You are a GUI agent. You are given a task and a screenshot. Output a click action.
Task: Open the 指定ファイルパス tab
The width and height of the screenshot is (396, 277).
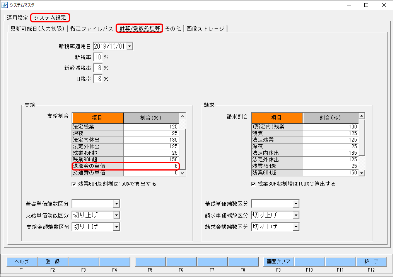pyautogui.click(x=91, y=29)
